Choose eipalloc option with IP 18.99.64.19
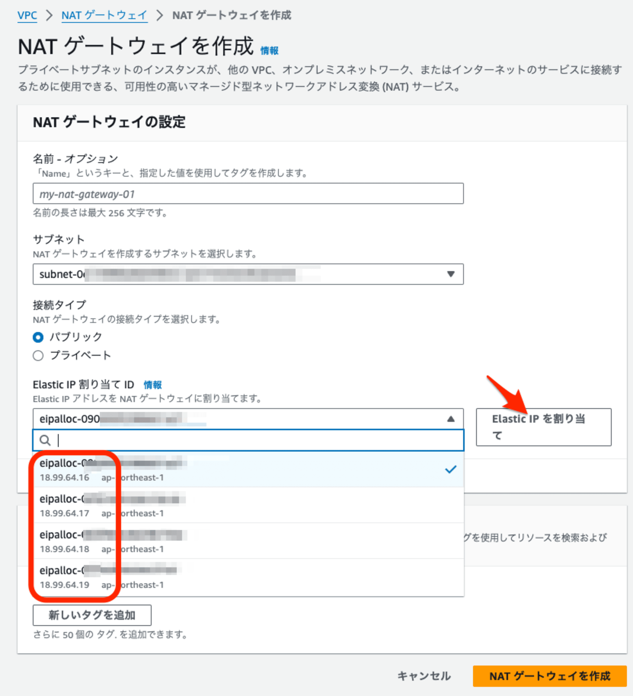633x696 pixels. 248,577
